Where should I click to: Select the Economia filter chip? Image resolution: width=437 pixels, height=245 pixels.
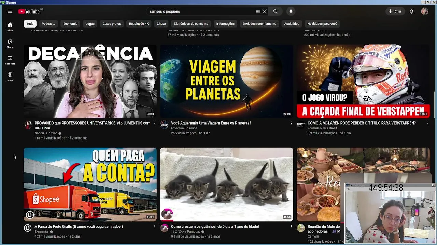(x=70, y=24)
